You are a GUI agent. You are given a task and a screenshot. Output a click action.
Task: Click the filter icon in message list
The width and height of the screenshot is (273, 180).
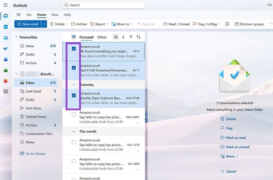coord(131,37)
